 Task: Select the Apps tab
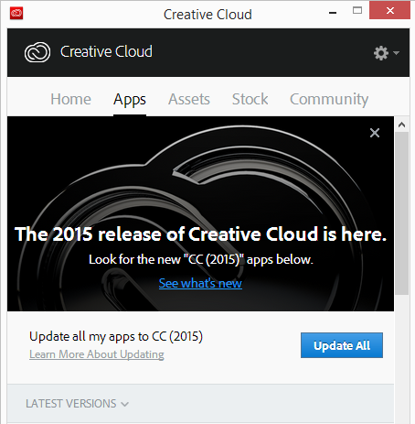pyautogui.click(x=130, y=100)
